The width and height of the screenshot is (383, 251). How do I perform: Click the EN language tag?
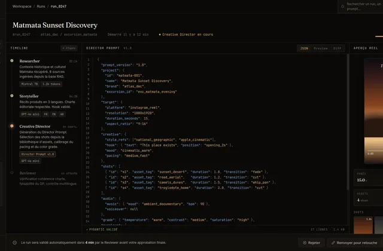[x=54, y=114]
